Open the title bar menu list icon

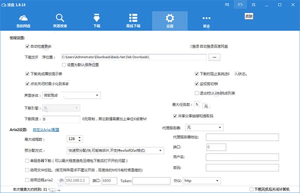click(x=253, y=4)
